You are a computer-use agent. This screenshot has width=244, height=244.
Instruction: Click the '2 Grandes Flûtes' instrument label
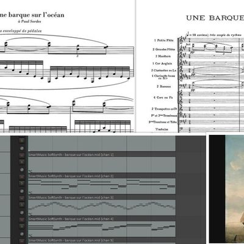pyautogui.click(x=163, y=49)
